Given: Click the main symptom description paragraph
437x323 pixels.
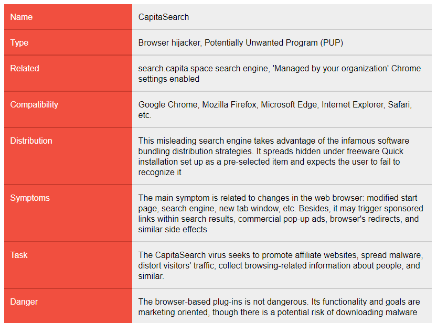Looking at the screenshot, I should [281, 213].
